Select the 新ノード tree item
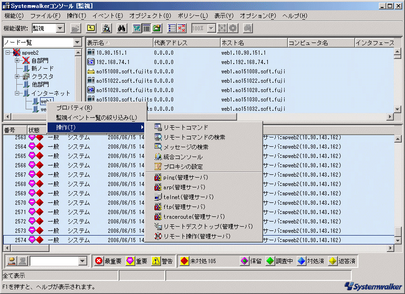Viewport: 405px width, 294px height. coord(42,68)
